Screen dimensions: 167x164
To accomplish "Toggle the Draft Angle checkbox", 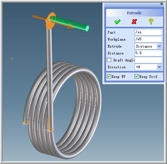I will tap(109, 60).
